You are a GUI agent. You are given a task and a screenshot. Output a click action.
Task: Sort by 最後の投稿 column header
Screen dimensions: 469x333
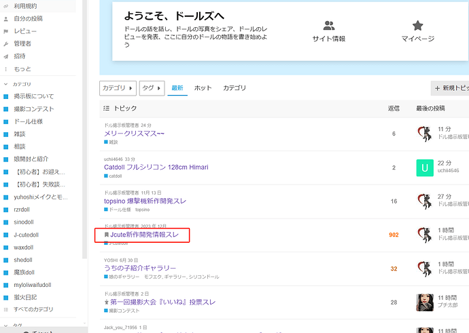coord(430,109)
